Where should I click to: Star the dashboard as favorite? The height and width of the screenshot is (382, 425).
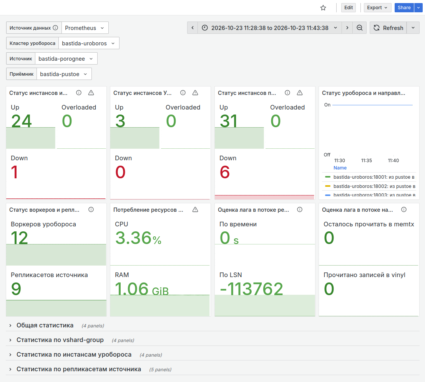[x=323, y=8]
